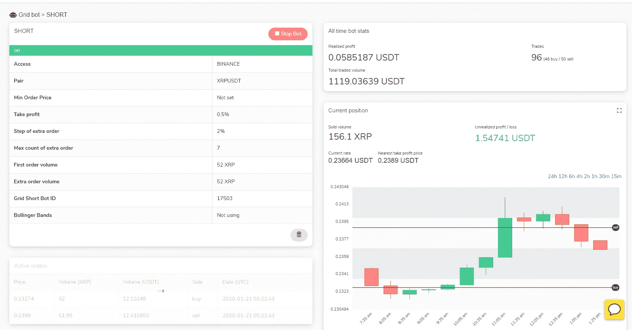Click the Stop Bot button

(288, 34)
